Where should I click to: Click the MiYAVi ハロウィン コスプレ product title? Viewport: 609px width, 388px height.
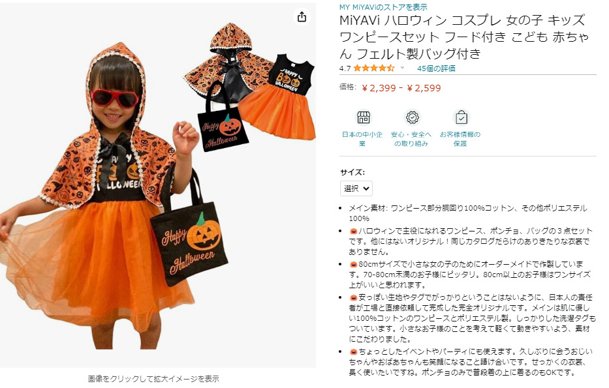pos(464,37)
